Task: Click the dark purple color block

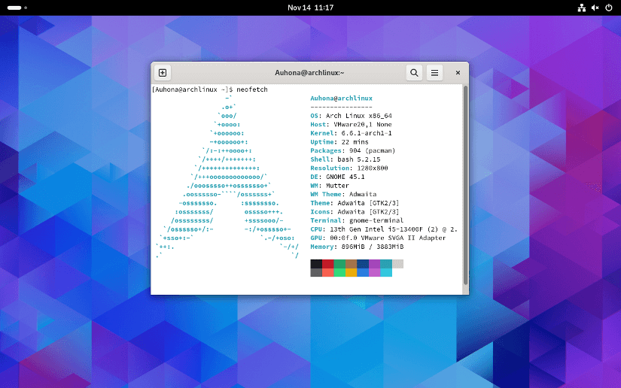Action: (x=374, y=264)
